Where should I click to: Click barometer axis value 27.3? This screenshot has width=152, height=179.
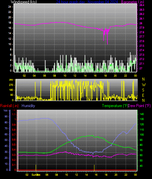[x=142, y=55]
